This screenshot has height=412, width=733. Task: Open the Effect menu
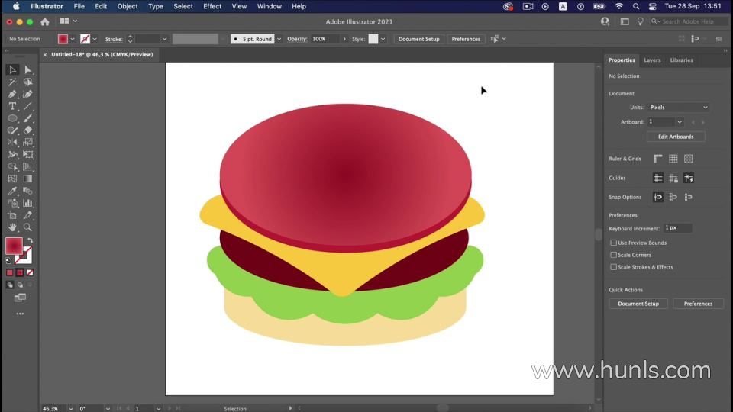tap(212, 7)
